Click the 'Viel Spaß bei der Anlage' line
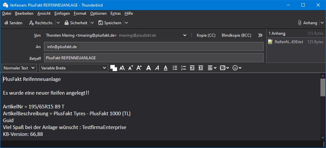Screen dimensions: 326x148 point(65,127)
